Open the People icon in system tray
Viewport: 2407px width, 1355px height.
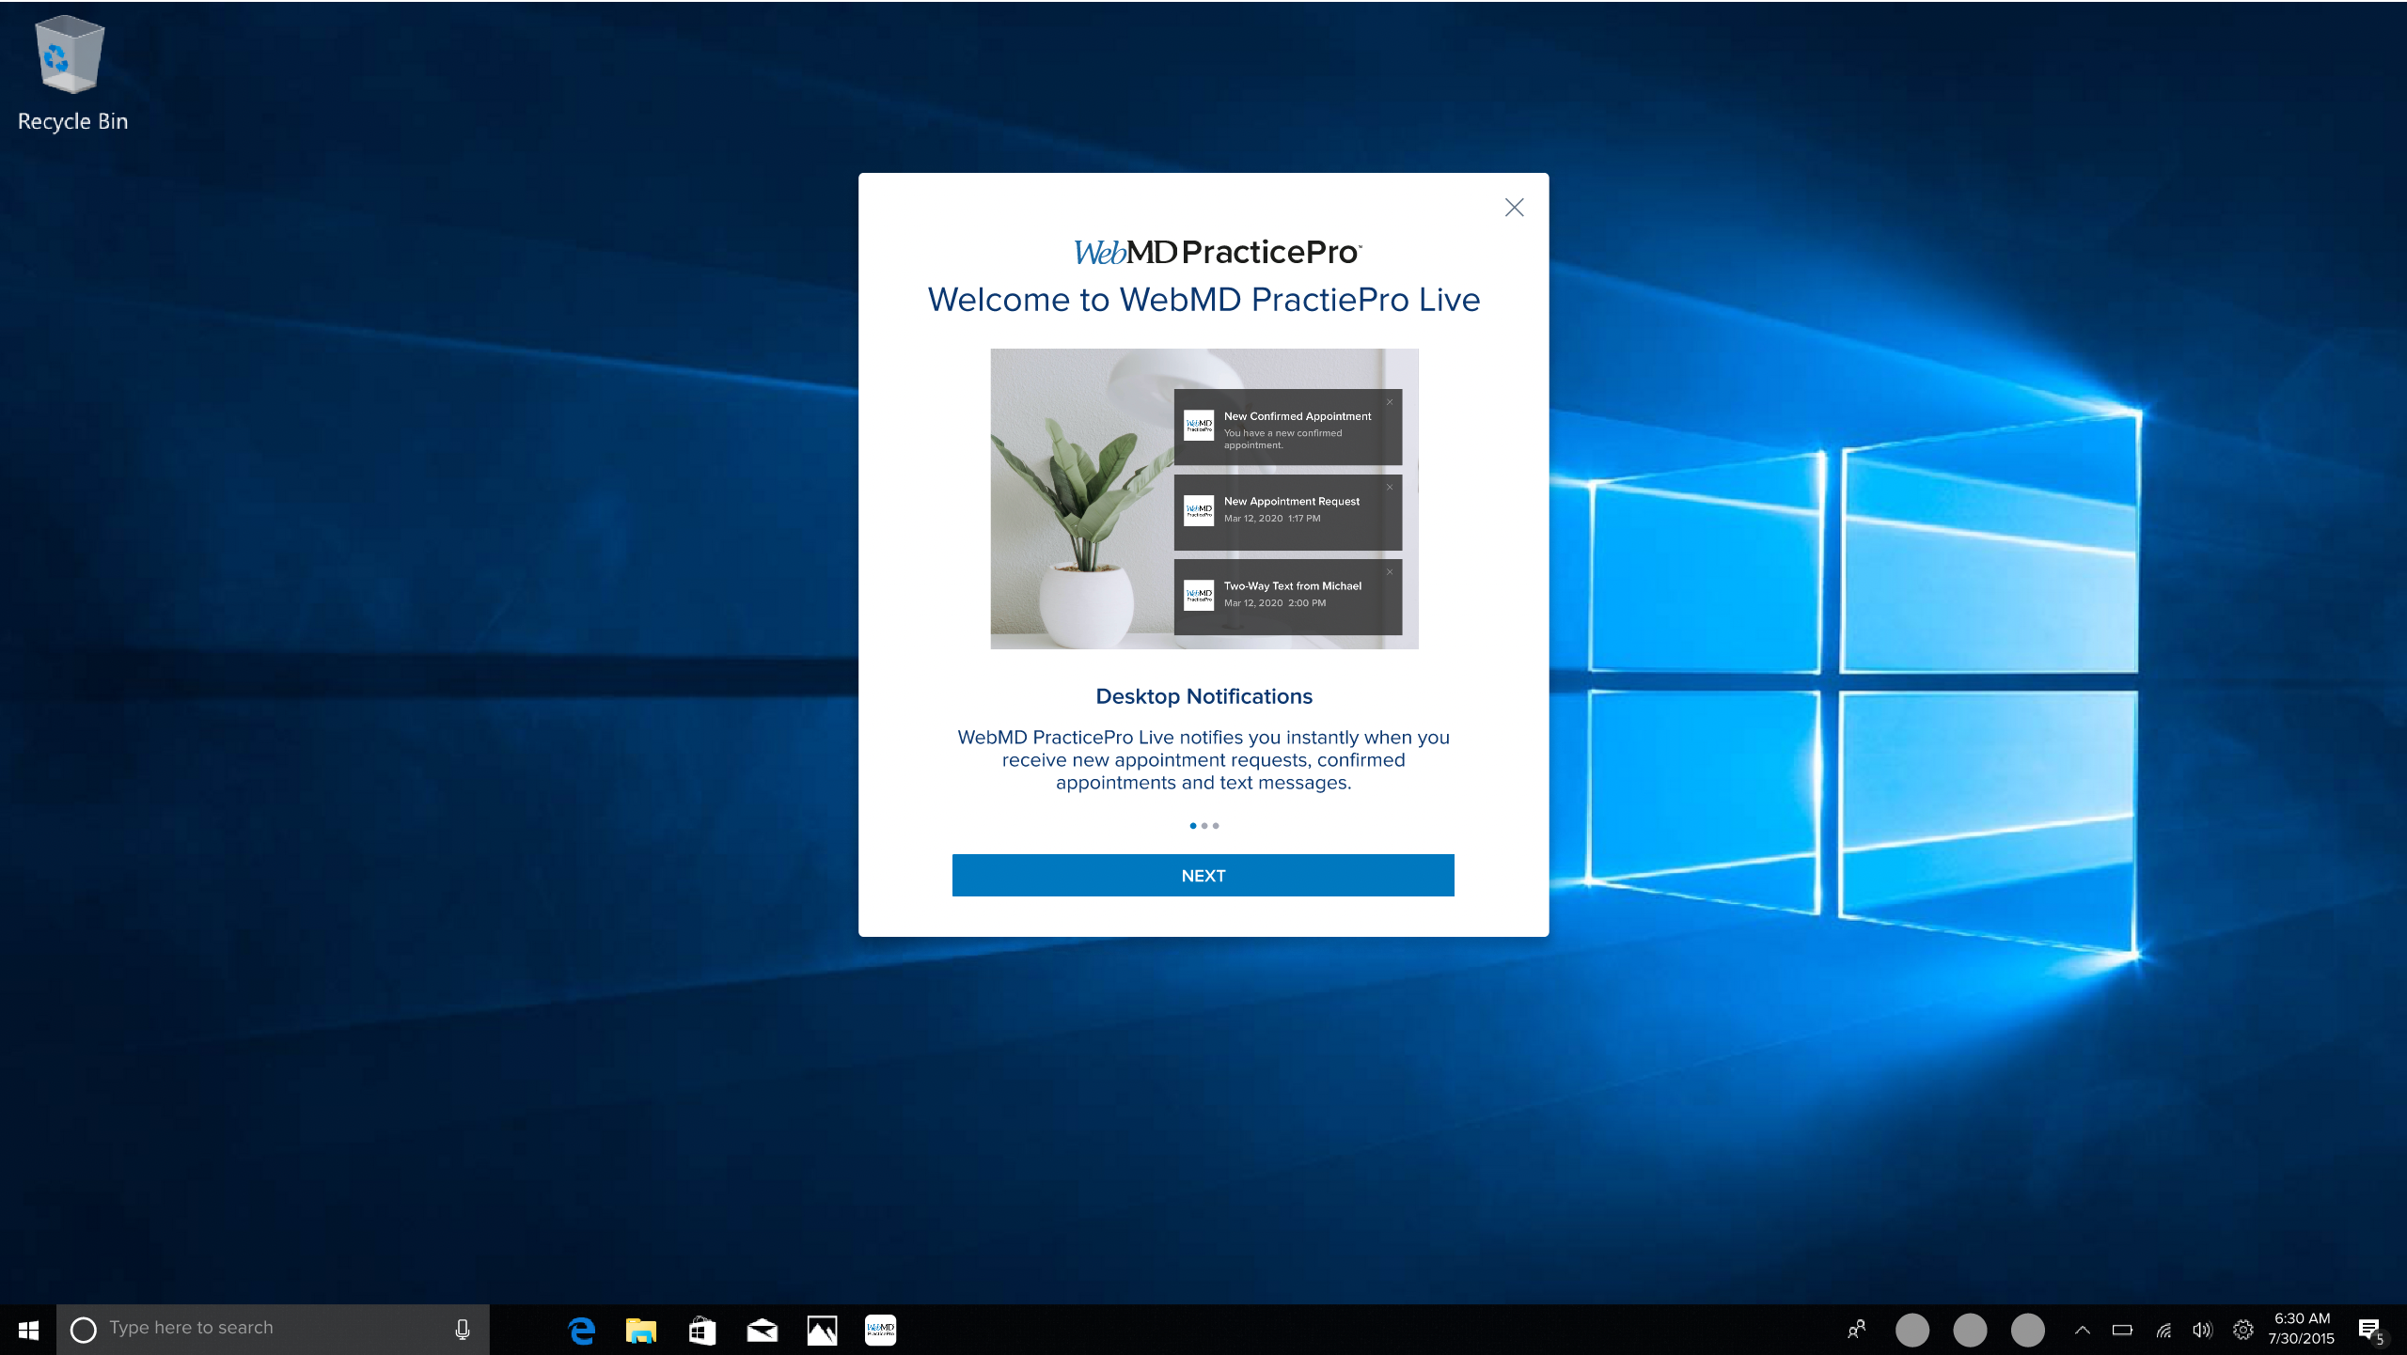(1856, 1330)
